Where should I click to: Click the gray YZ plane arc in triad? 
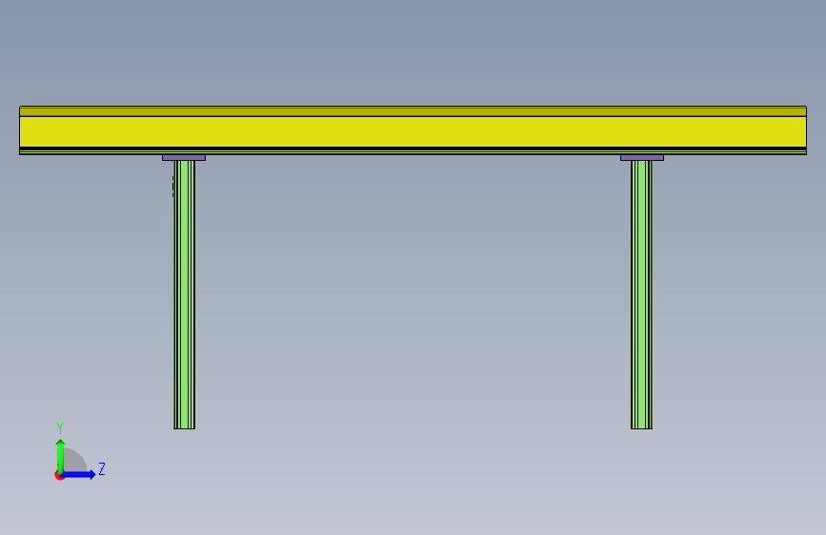75,461
